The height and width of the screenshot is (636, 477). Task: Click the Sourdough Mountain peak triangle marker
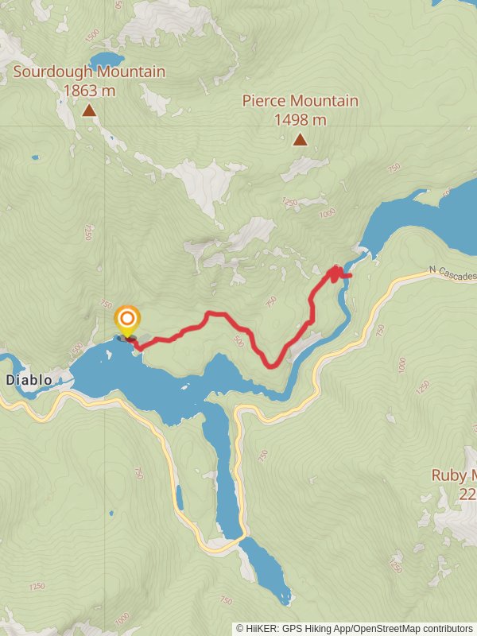(x=89, y=111)
